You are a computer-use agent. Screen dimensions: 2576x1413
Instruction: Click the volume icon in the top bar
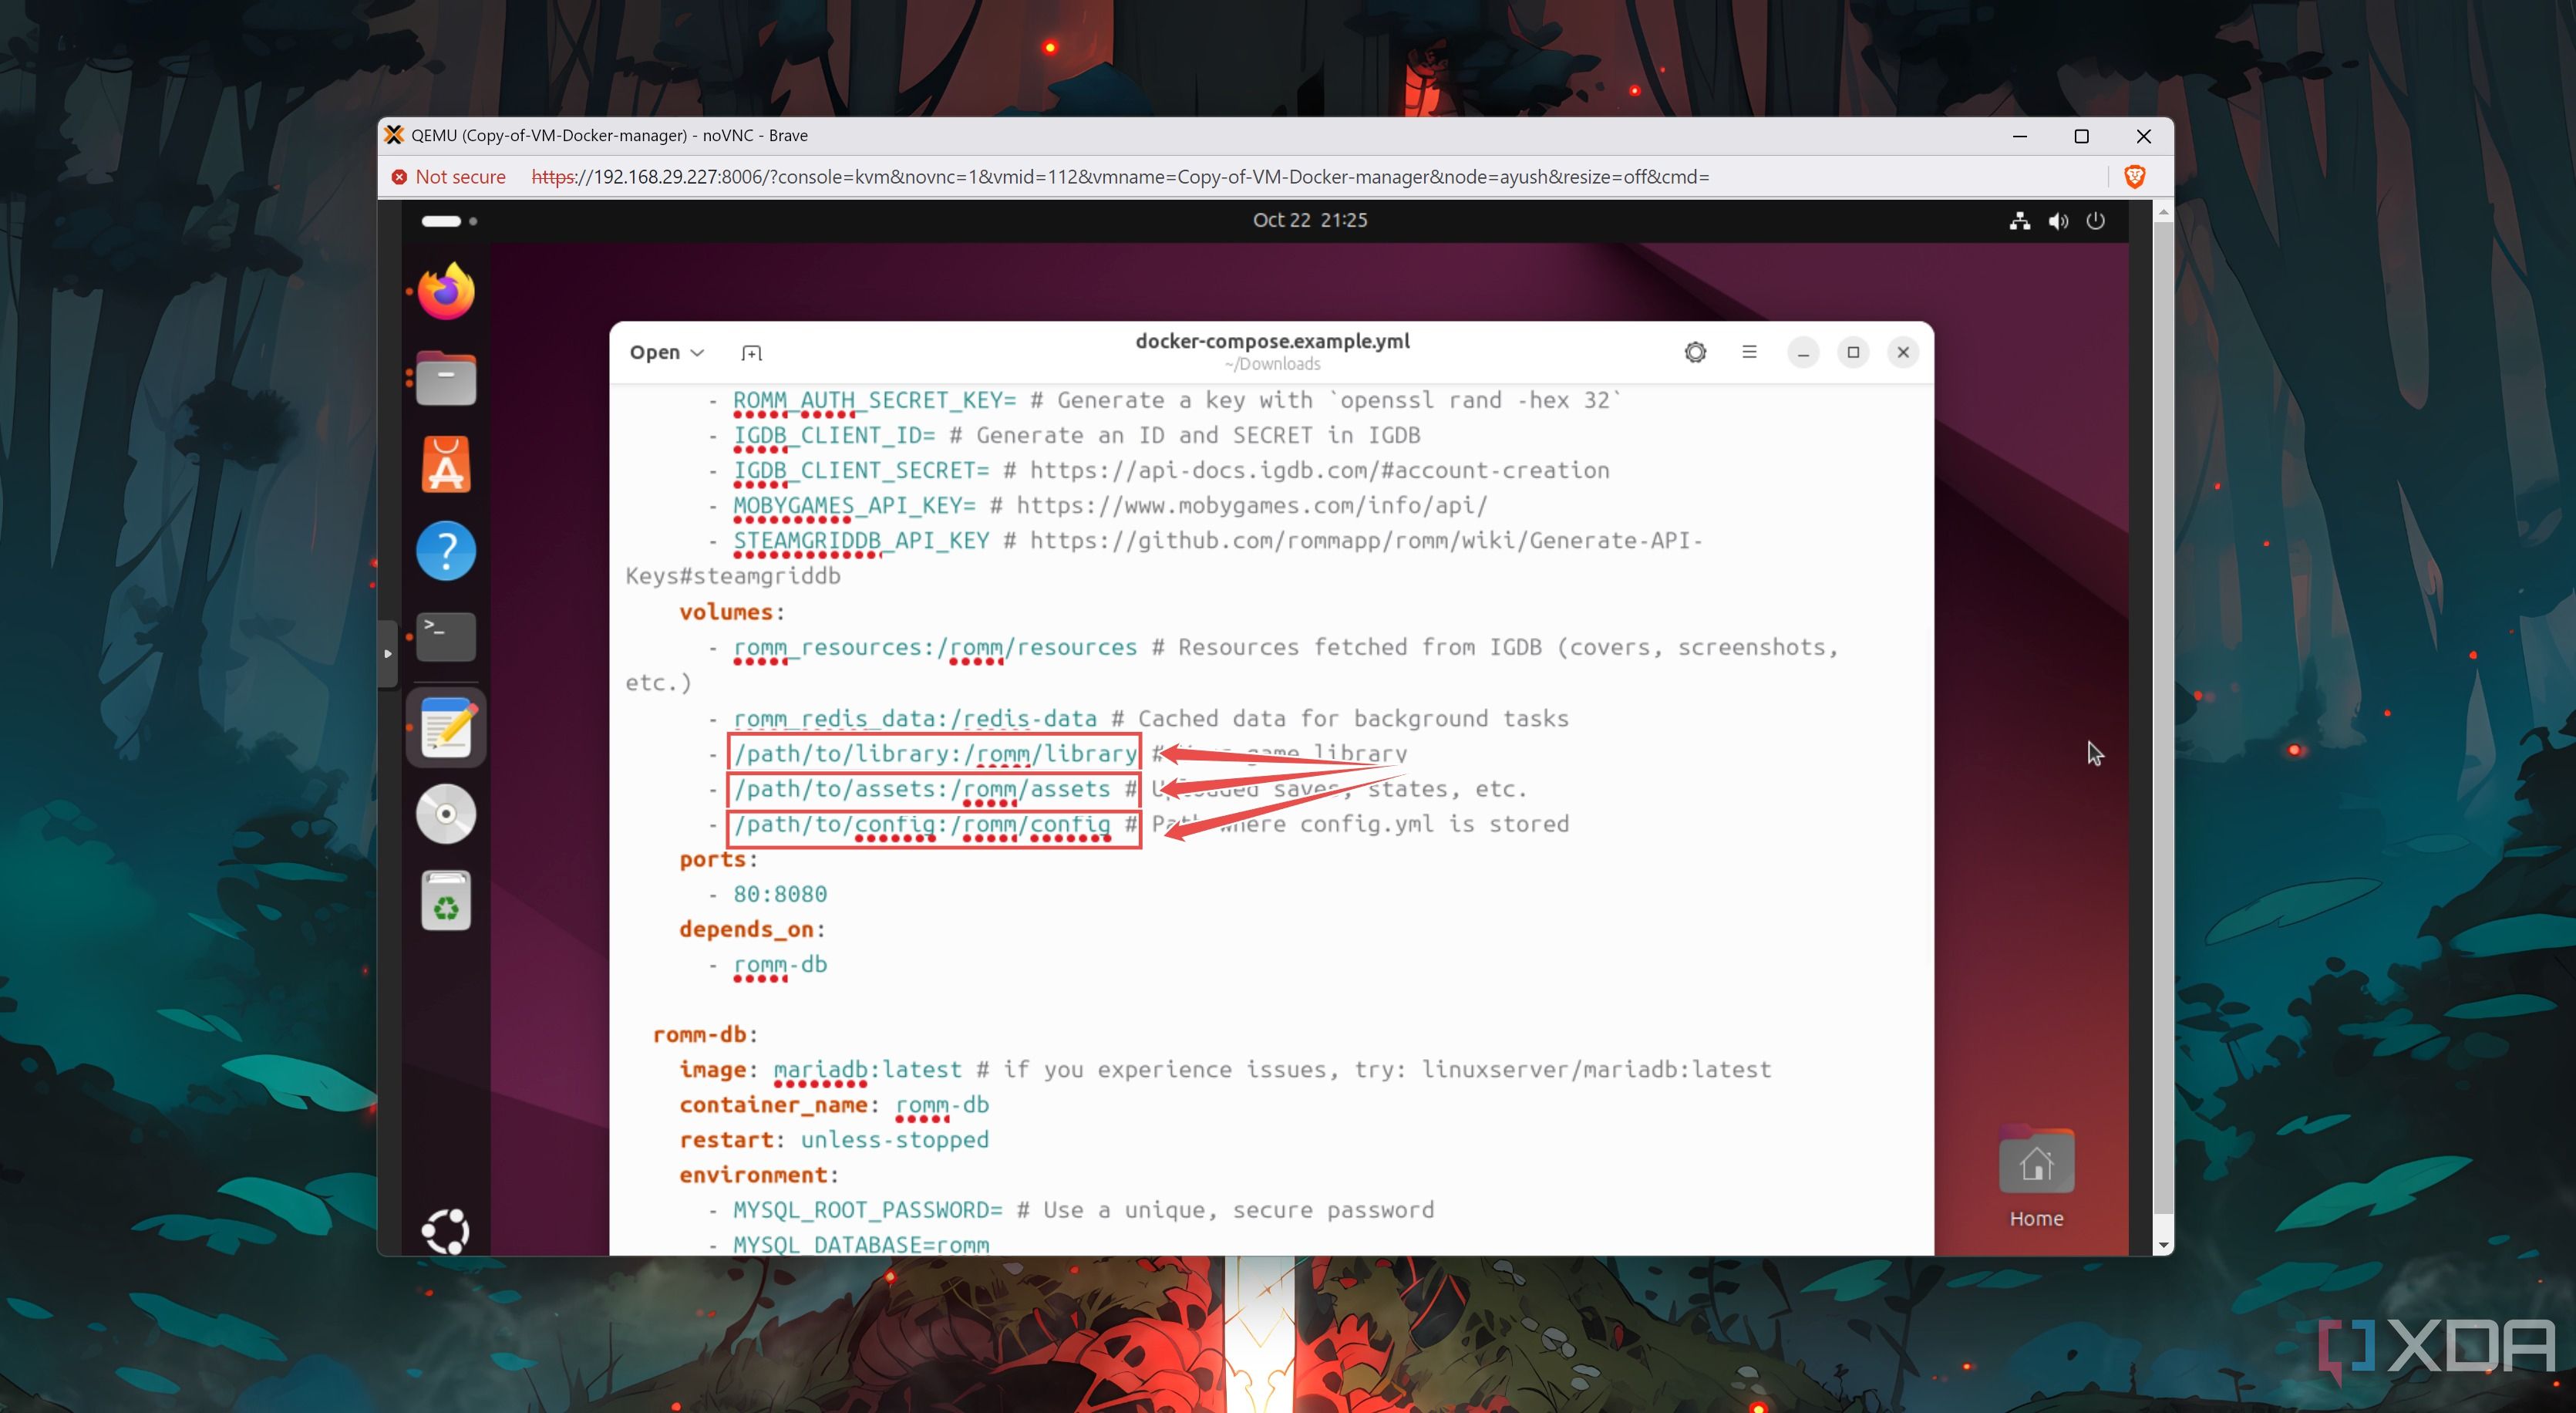coord(2058,221)
